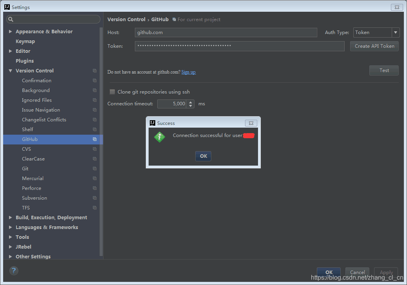Screen dimensions: 407x285
Task: Click the green info icon in Success dialog
Action: pyautogui.click(x=159, y=137)
